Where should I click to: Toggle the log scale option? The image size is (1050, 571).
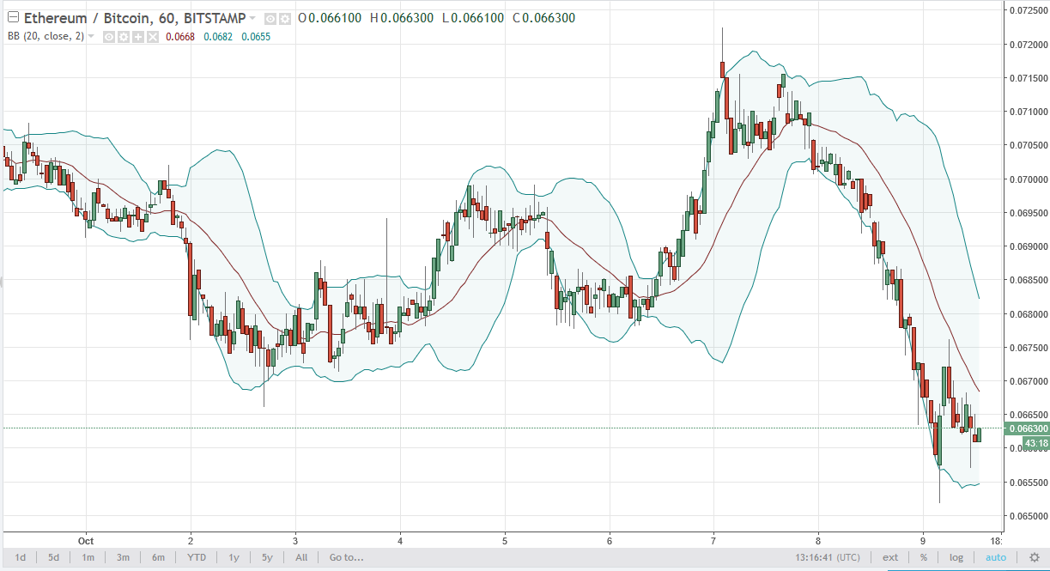(x=956, y=557)
